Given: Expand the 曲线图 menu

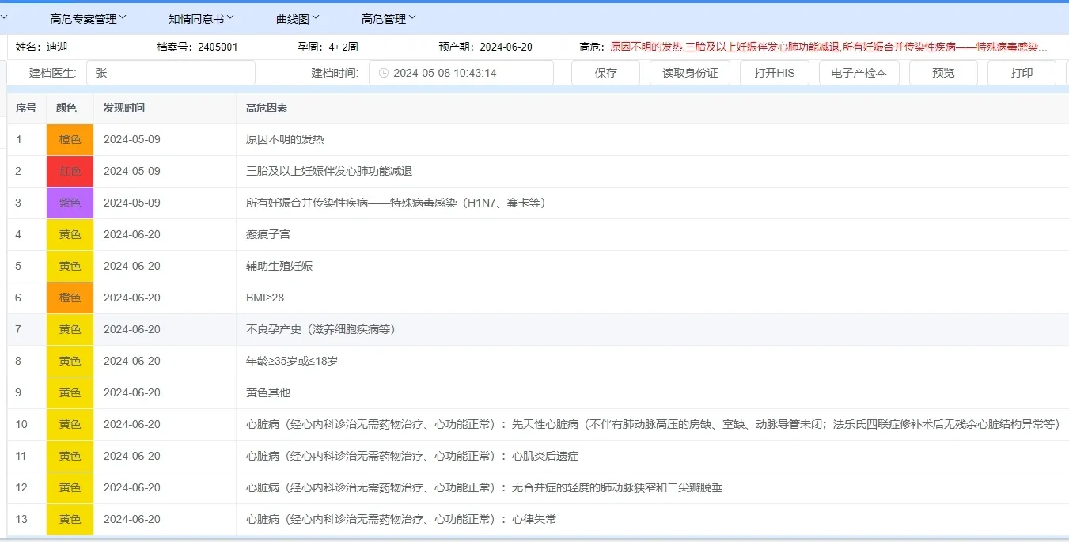Looking at the screenshot, I should [298, 19].
